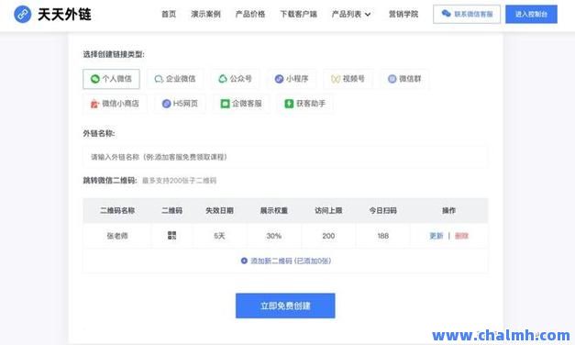This screenshot has height=345, width=575.
Task: Click the 联系微信客服 button
Action: [x=467, y=15]
